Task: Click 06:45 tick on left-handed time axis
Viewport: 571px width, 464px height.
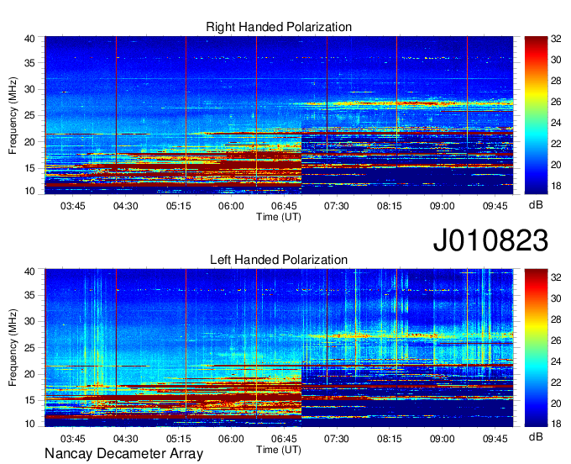Action: 284,439
